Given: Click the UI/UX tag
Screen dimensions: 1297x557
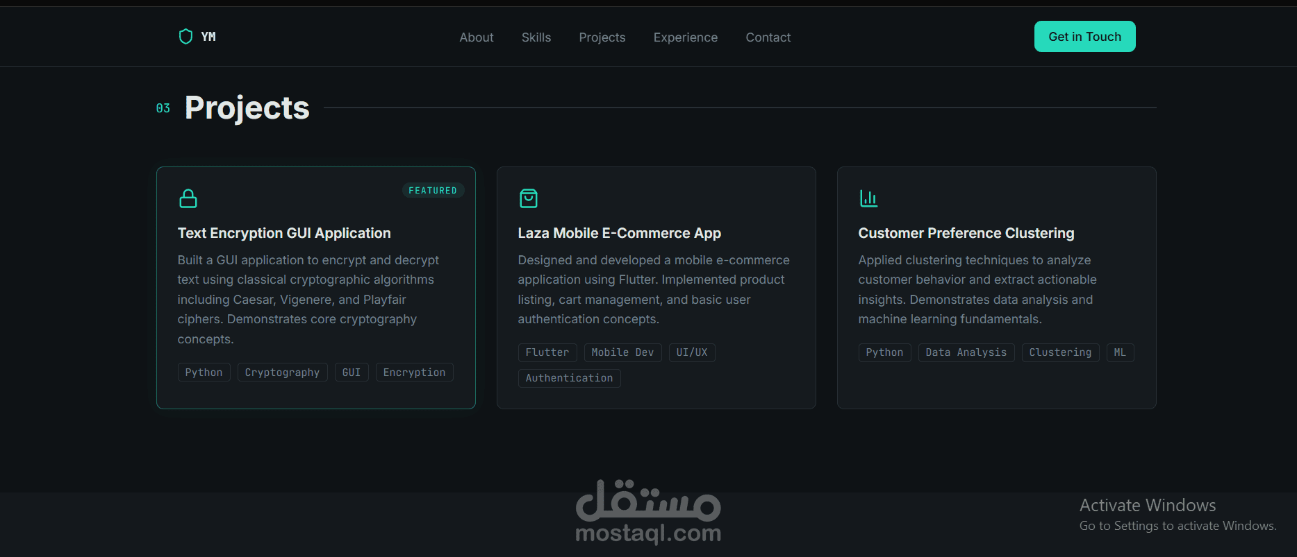Looking at the screenshot, I should [x=692, y=352].
